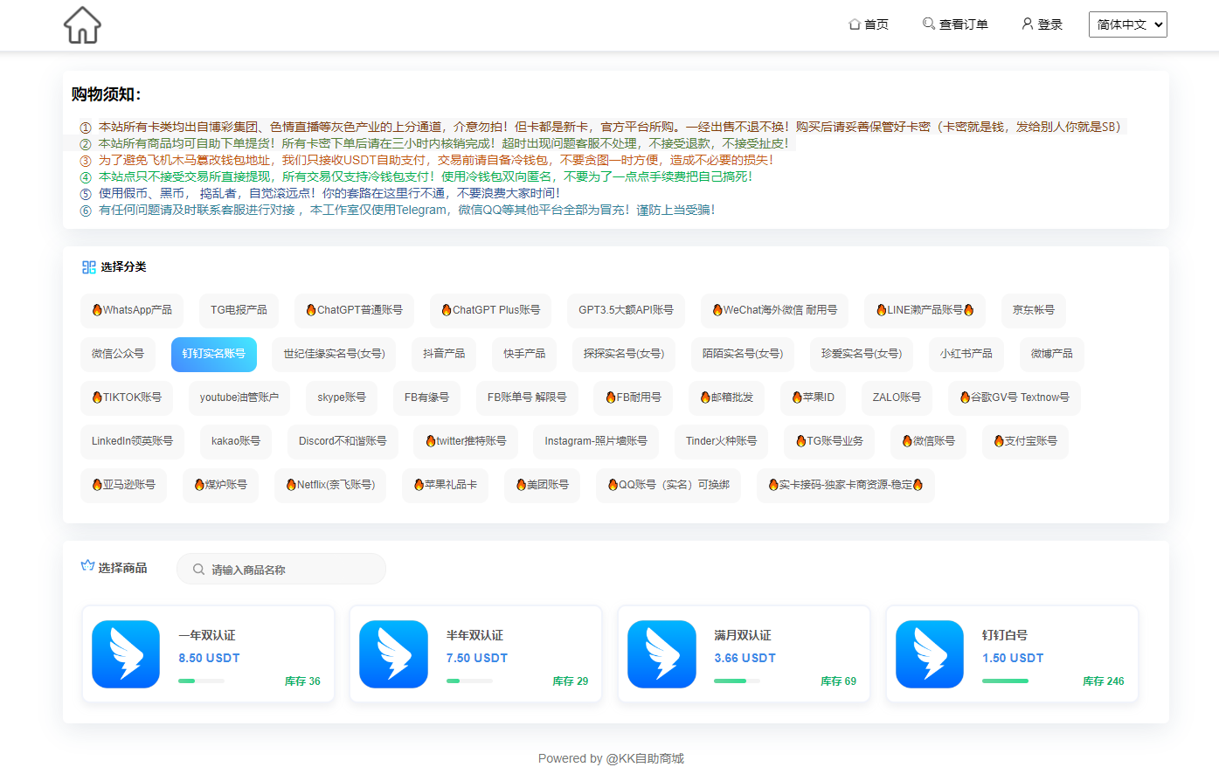Go to 首页 in the top navigation

tap(869, 24)
